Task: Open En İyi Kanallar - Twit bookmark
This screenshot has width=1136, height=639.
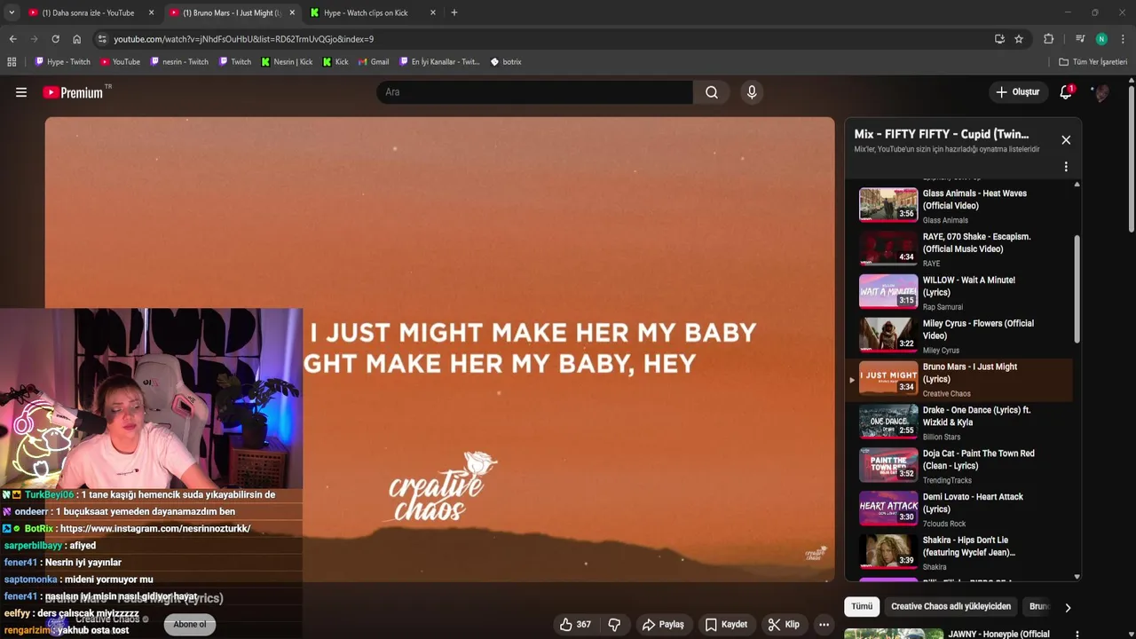Action: point(439,62)
